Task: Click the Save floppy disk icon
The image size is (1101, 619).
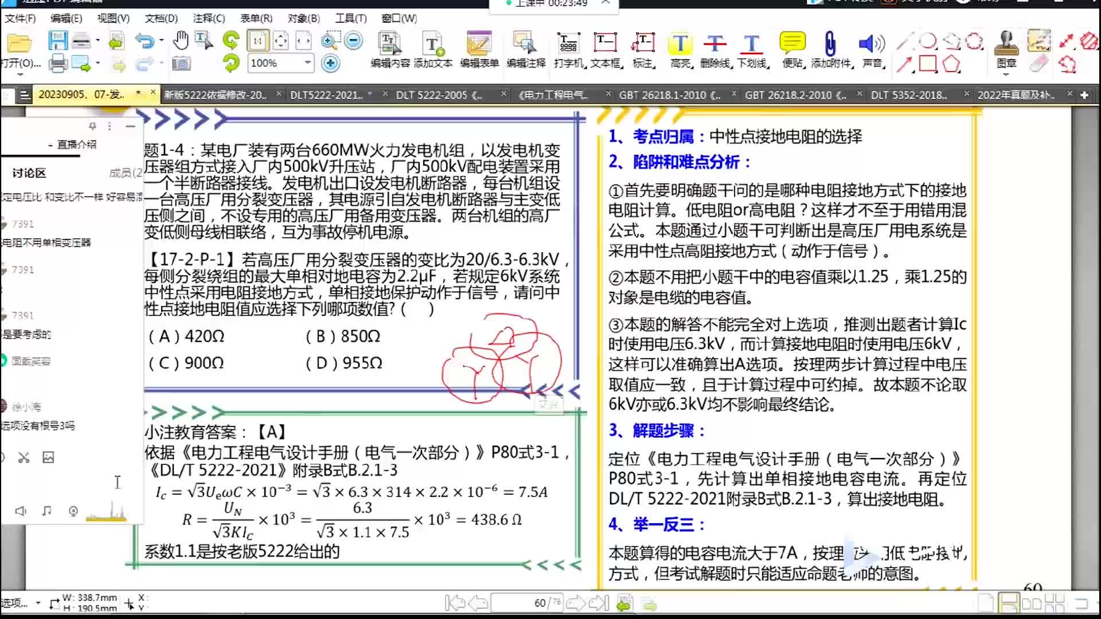Action: (57, 41)
